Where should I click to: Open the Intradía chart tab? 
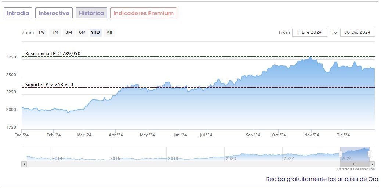pyautogui.click(x=18, y=13)
